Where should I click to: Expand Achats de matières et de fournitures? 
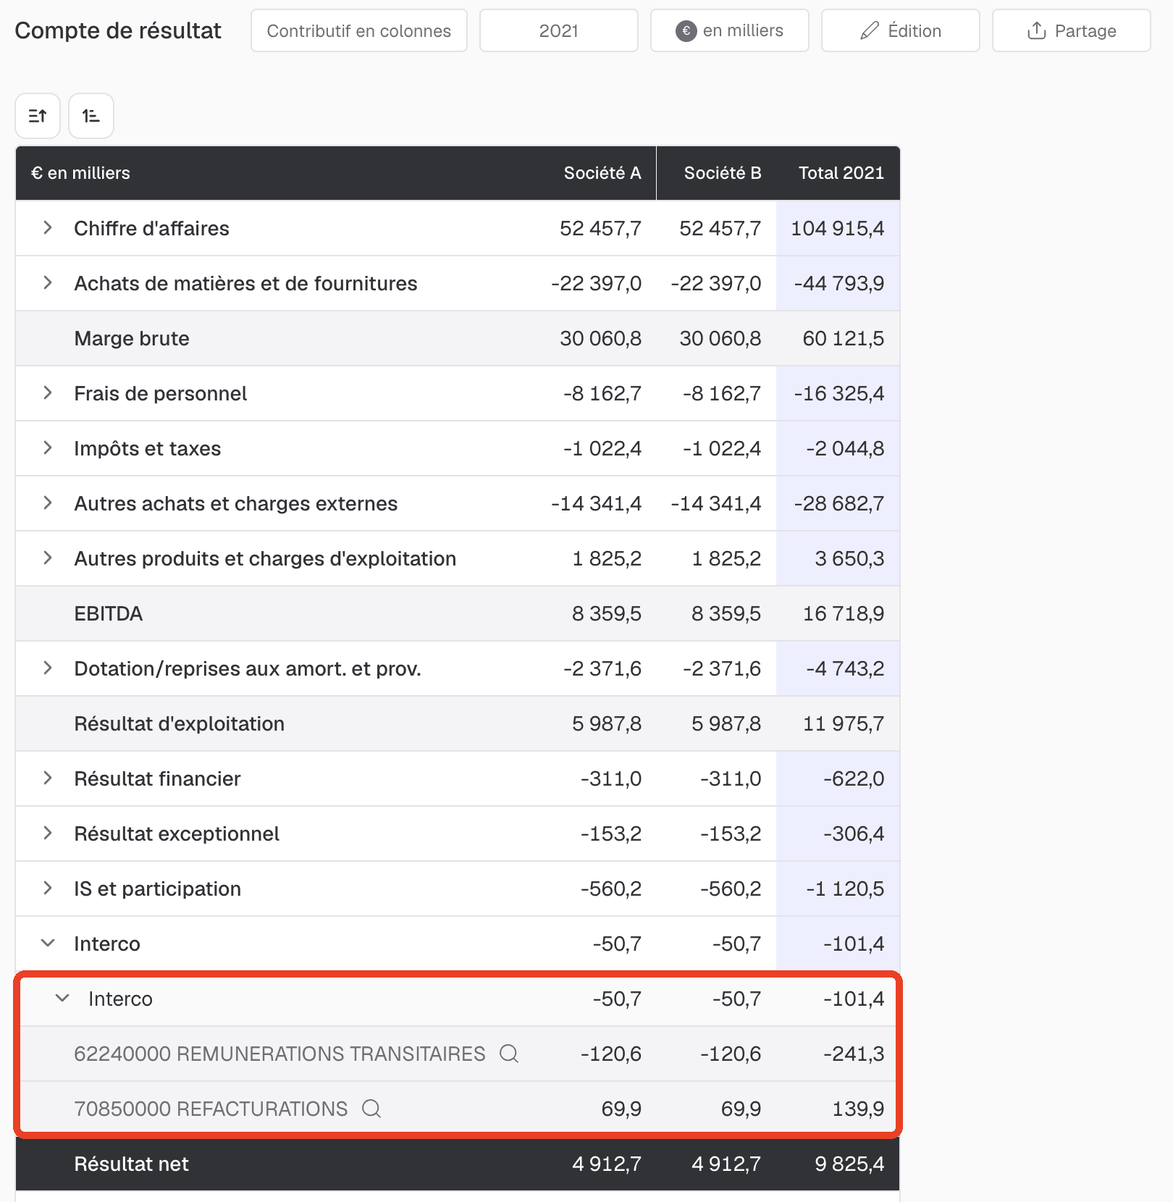coord(48,283)
